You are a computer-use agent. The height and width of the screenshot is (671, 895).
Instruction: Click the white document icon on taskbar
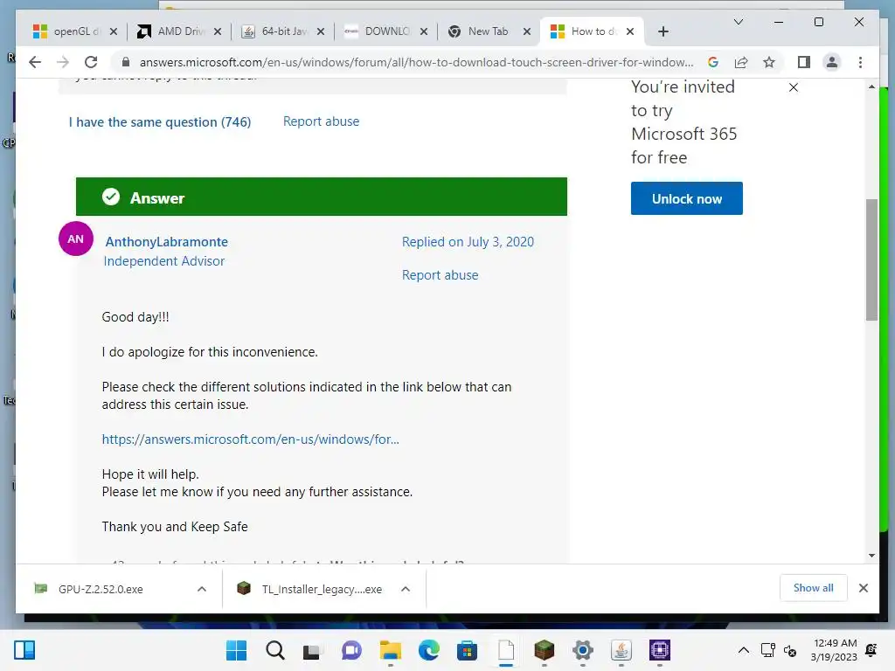(x=506, y=650)
